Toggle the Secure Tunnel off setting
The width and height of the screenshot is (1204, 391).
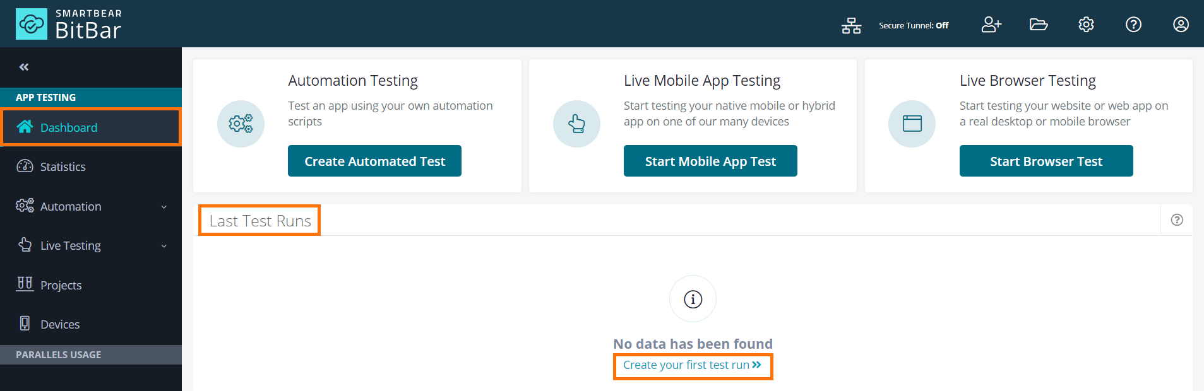coord(914,25)
